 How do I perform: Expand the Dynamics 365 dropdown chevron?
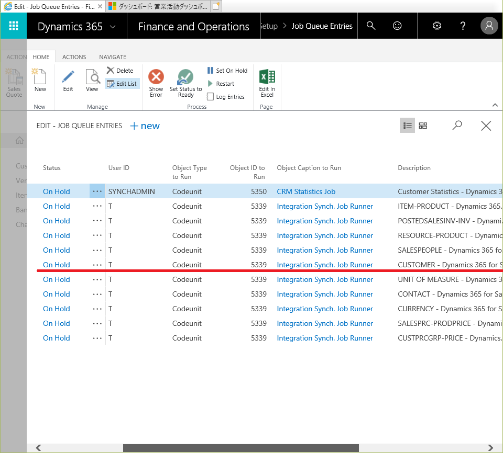point(113,27)
